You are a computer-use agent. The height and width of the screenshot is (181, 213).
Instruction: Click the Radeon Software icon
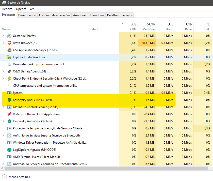[9, 114]
